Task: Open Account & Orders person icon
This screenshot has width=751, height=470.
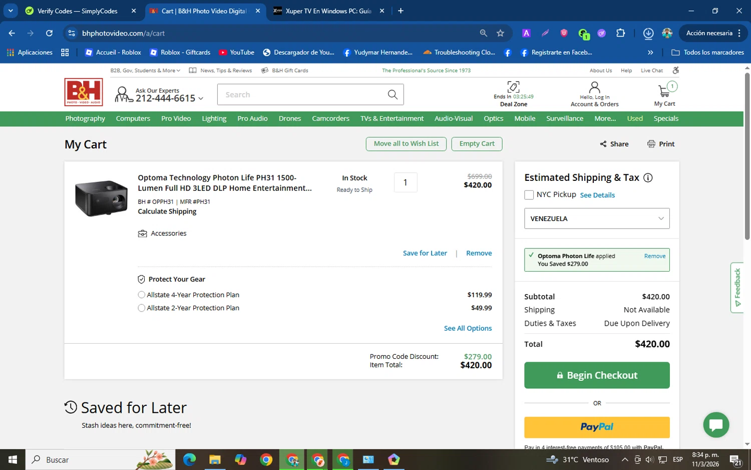Action: (x=594, y=88)
